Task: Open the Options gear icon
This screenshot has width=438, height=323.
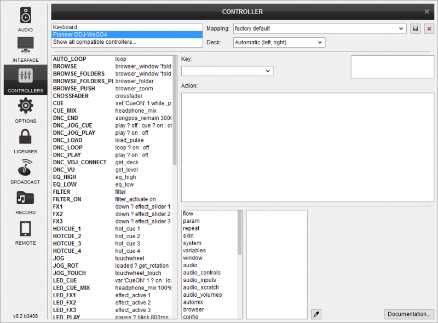Action: coord(25,106)
